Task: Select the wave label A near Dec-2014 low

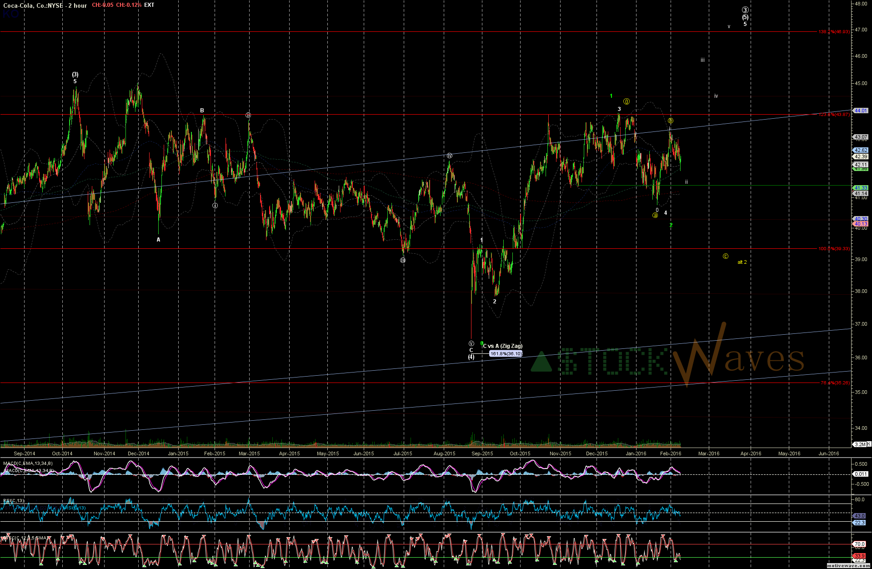Action: (158, 240)
